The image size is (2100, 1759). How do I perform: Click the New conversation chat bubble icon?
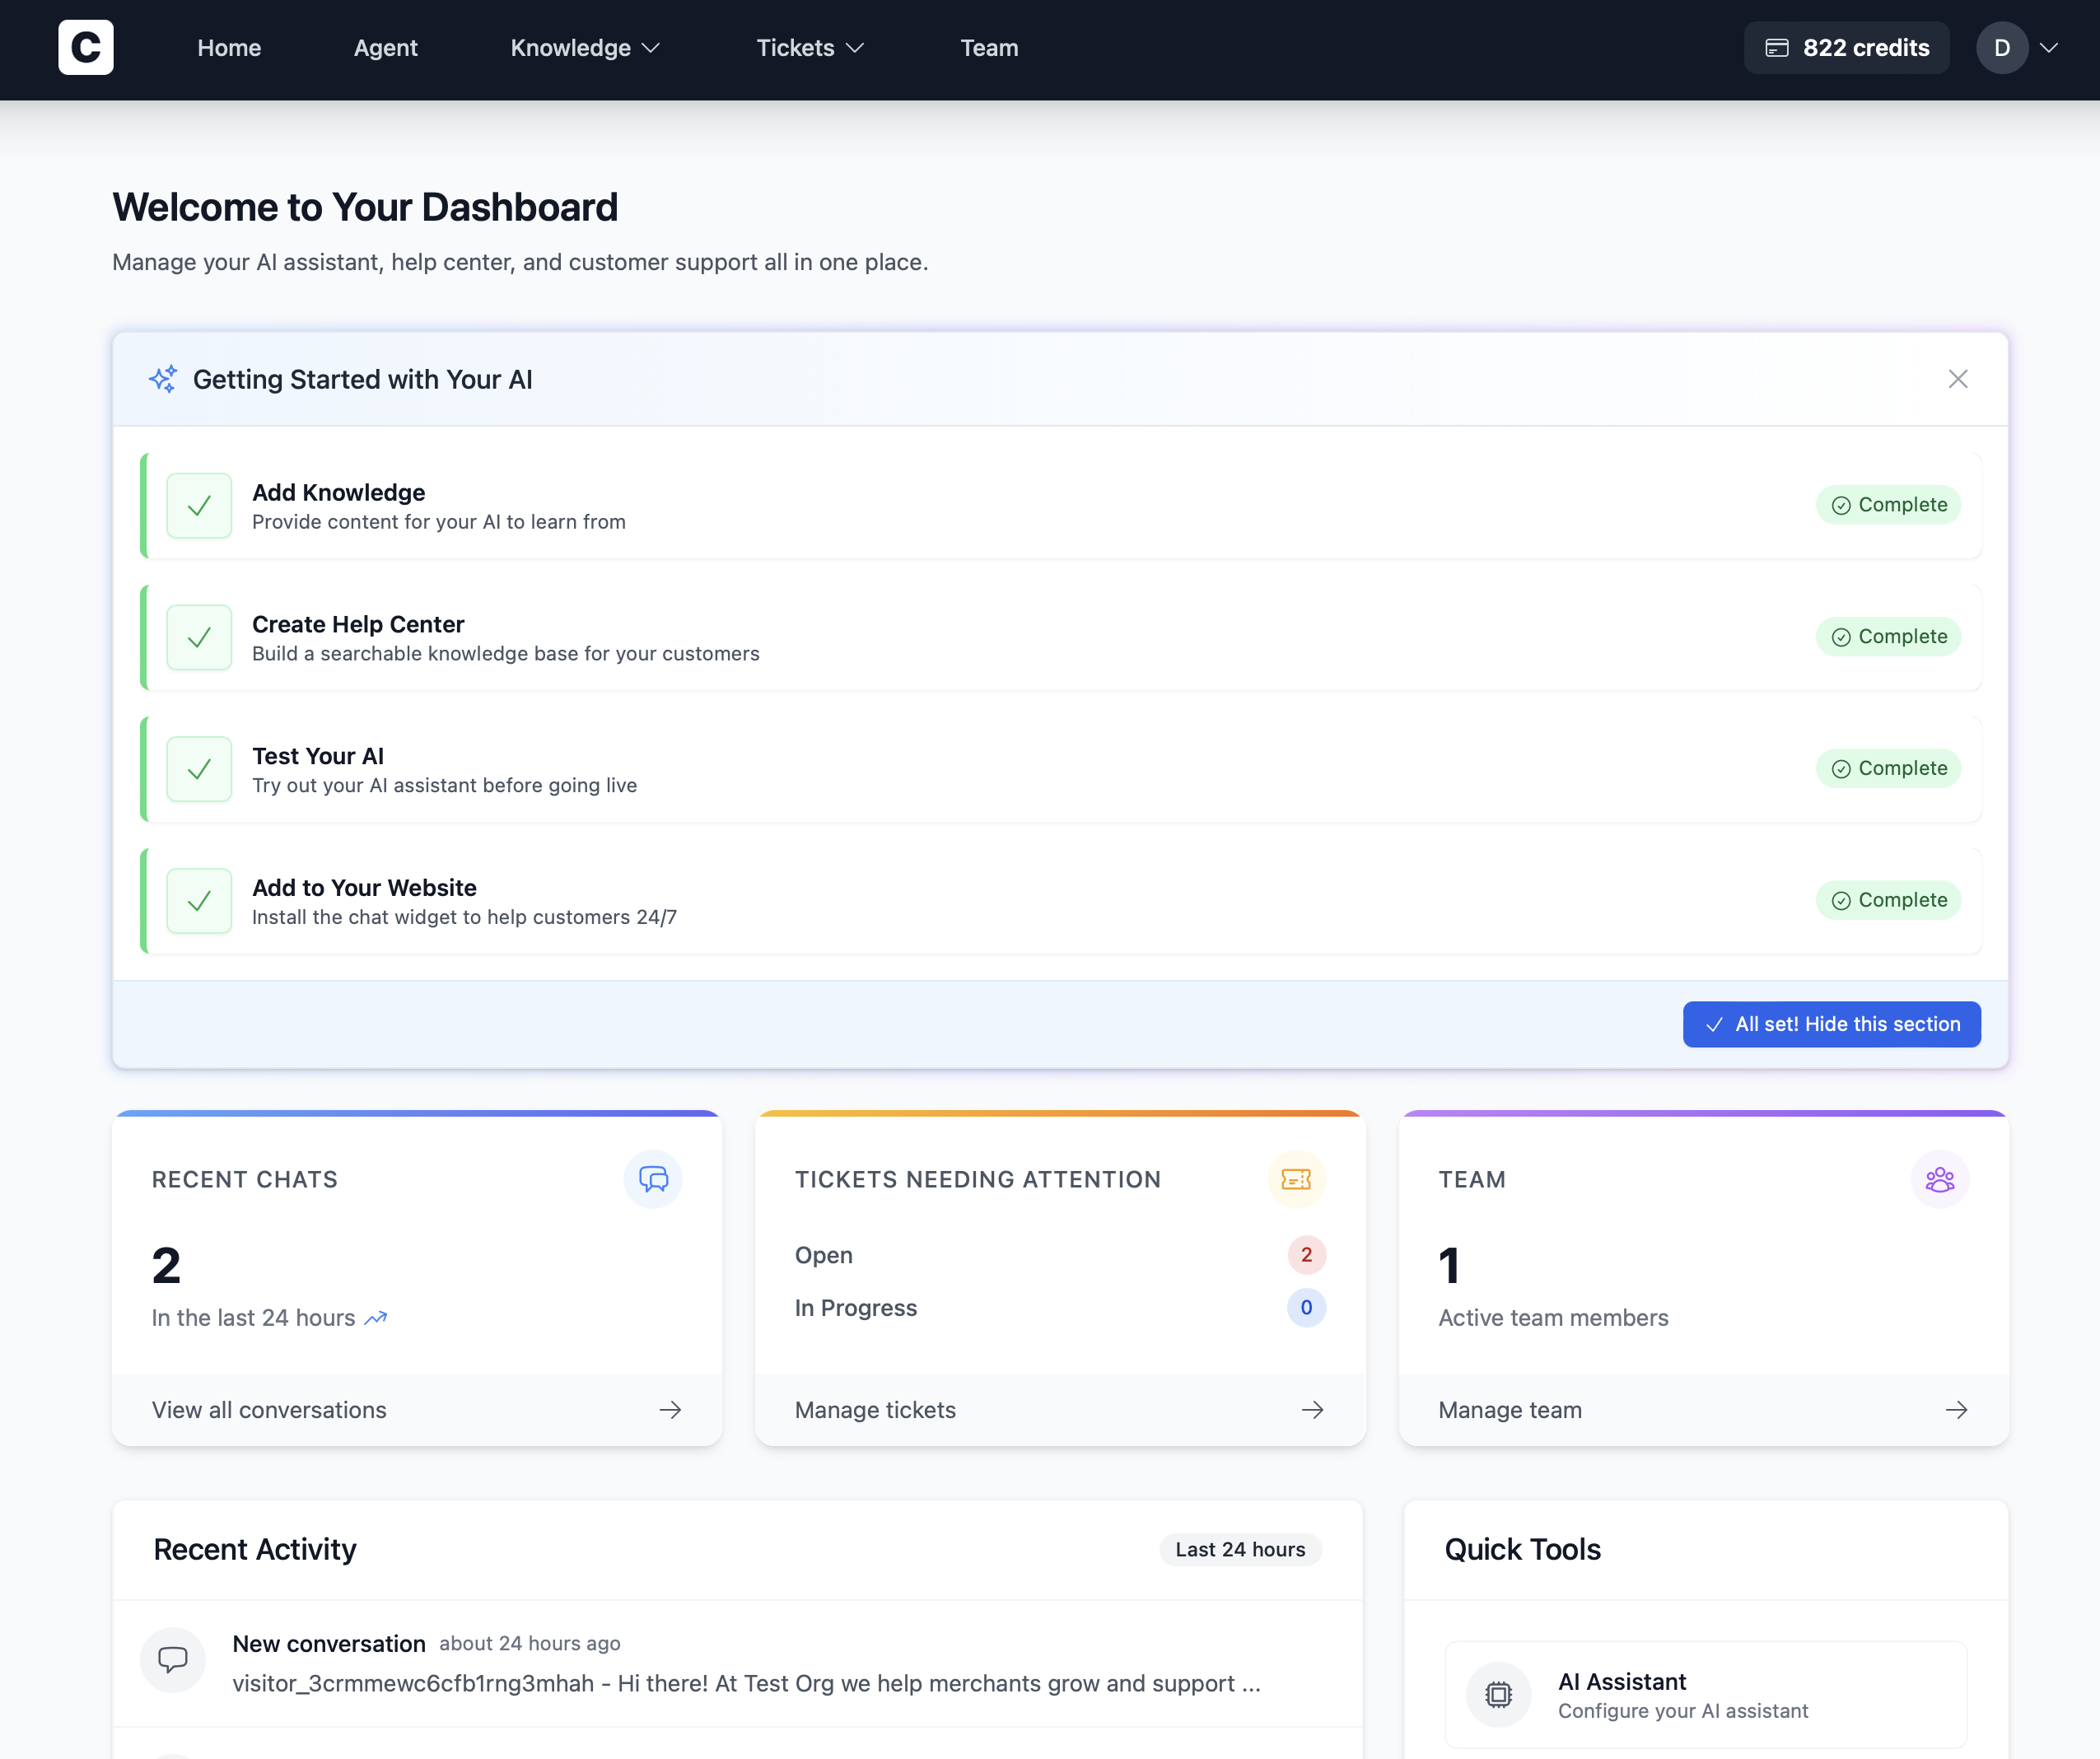173,1660
